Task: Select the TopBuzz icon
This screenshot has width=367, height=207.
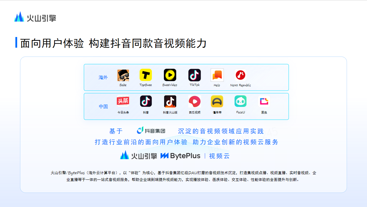Action: click(146, 76)
